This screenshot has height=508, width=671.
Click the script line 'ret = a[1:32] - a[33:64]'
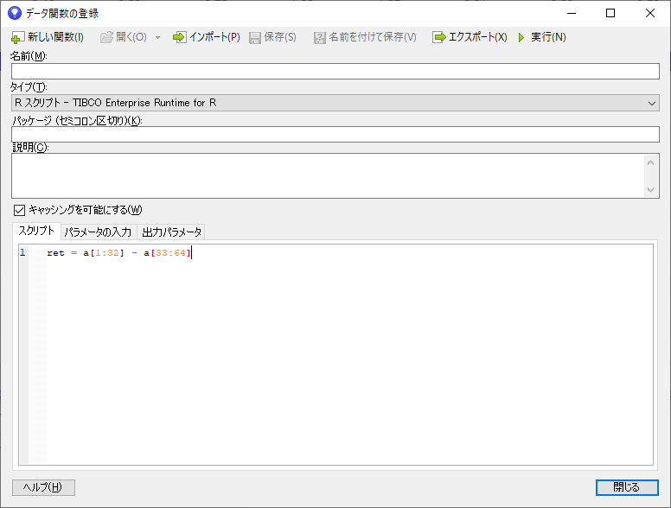pos(118,253)
